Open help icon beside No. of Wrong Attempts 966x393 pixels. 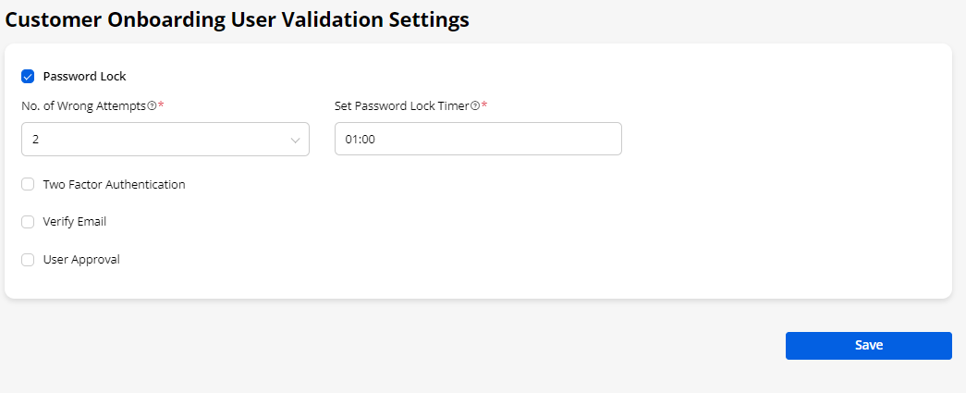pos(153,106)
